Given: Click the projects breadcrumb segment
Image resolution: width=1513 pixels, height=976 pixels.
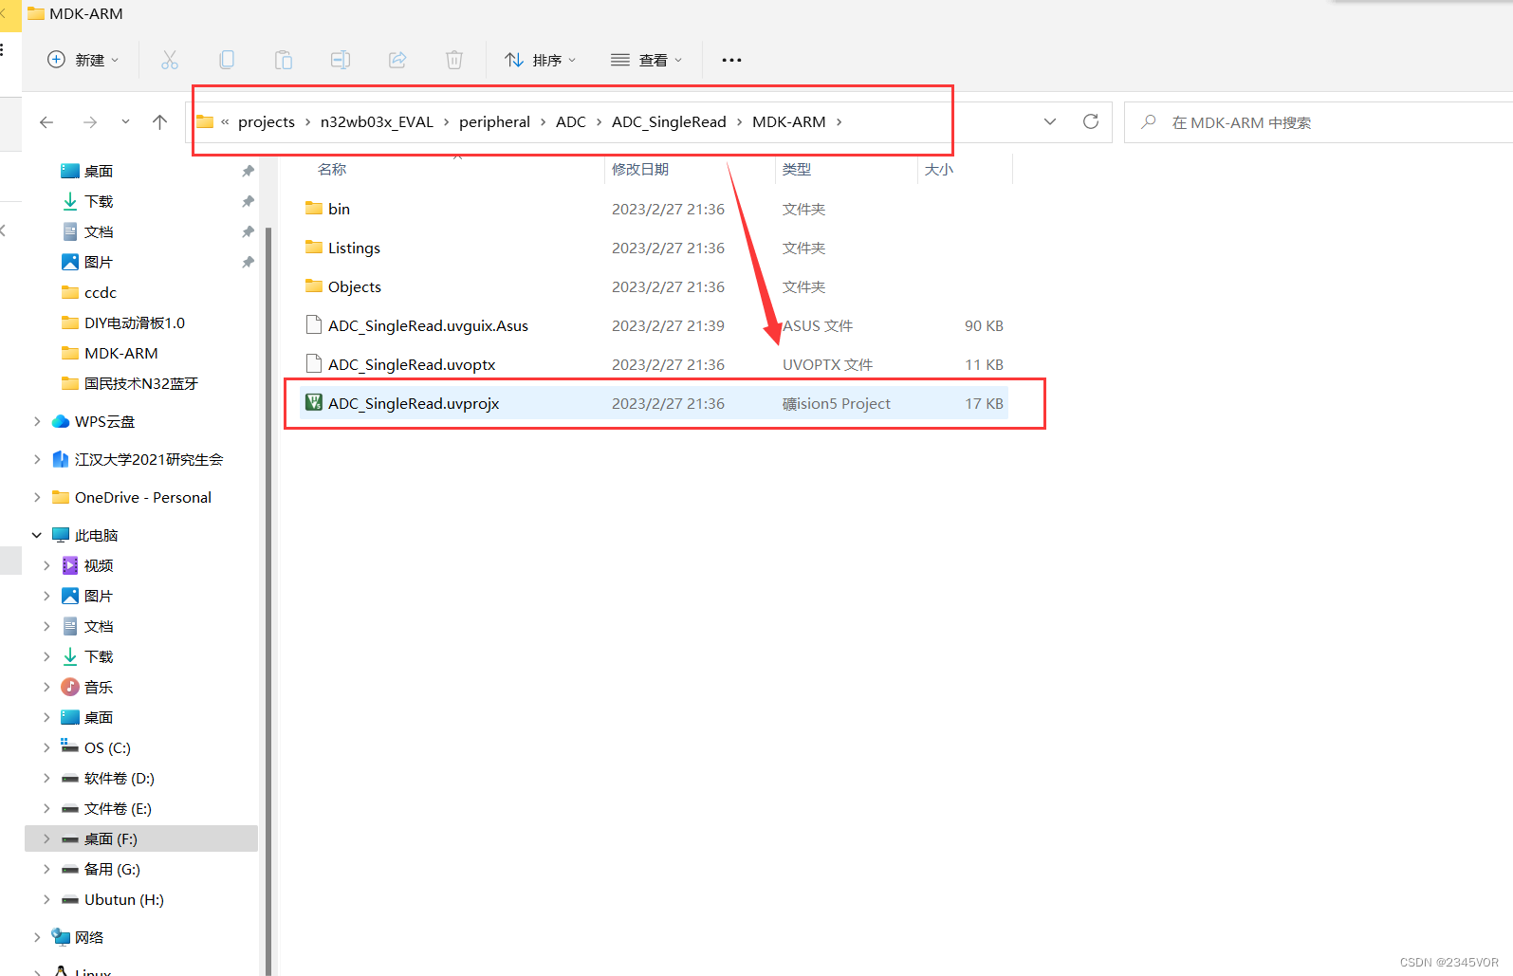Looking at the screenshot, I should [x=267, y=121].
